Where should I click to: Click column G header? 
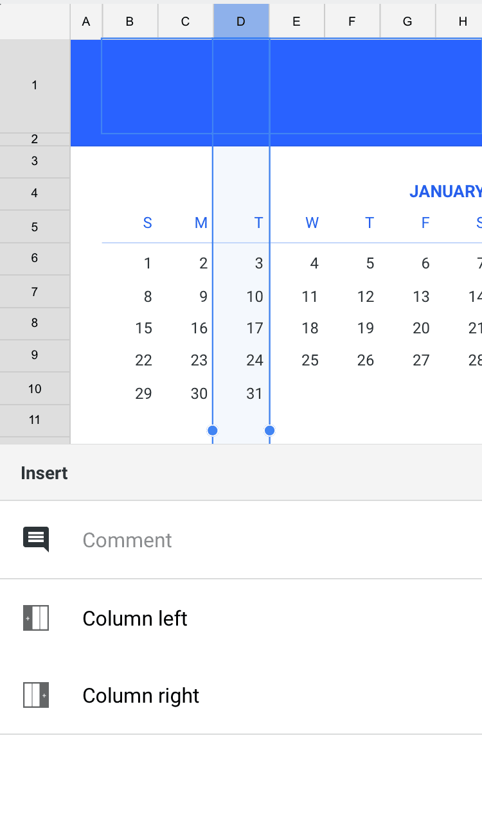click(x=407, y=21)
